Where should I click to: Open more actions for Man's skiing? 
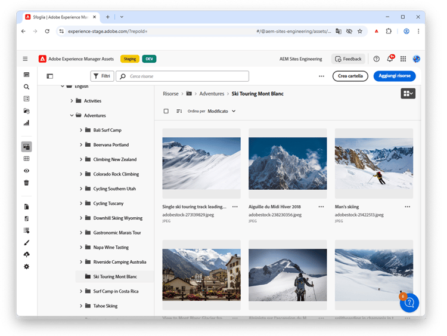tap(408, 206)
